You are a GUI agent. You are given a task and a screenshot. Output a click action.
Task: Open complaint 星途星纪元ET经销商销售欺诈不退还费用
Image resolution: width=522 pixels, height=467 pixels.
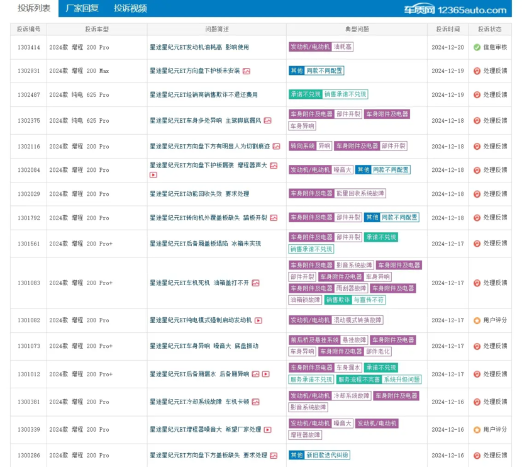[x=203, y=95]
